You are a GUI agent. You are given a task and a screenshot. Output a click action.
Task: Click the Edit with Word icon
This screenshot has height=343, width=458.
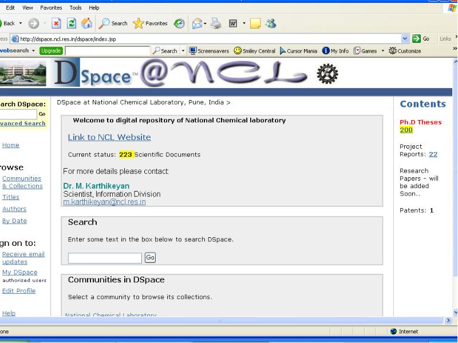coord(233,23)
